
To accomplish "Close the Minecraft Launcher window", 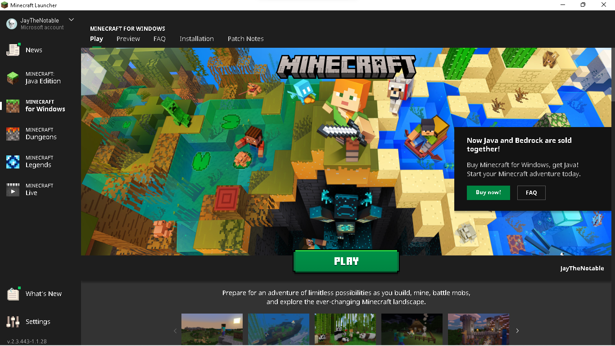I will point(604,5).
